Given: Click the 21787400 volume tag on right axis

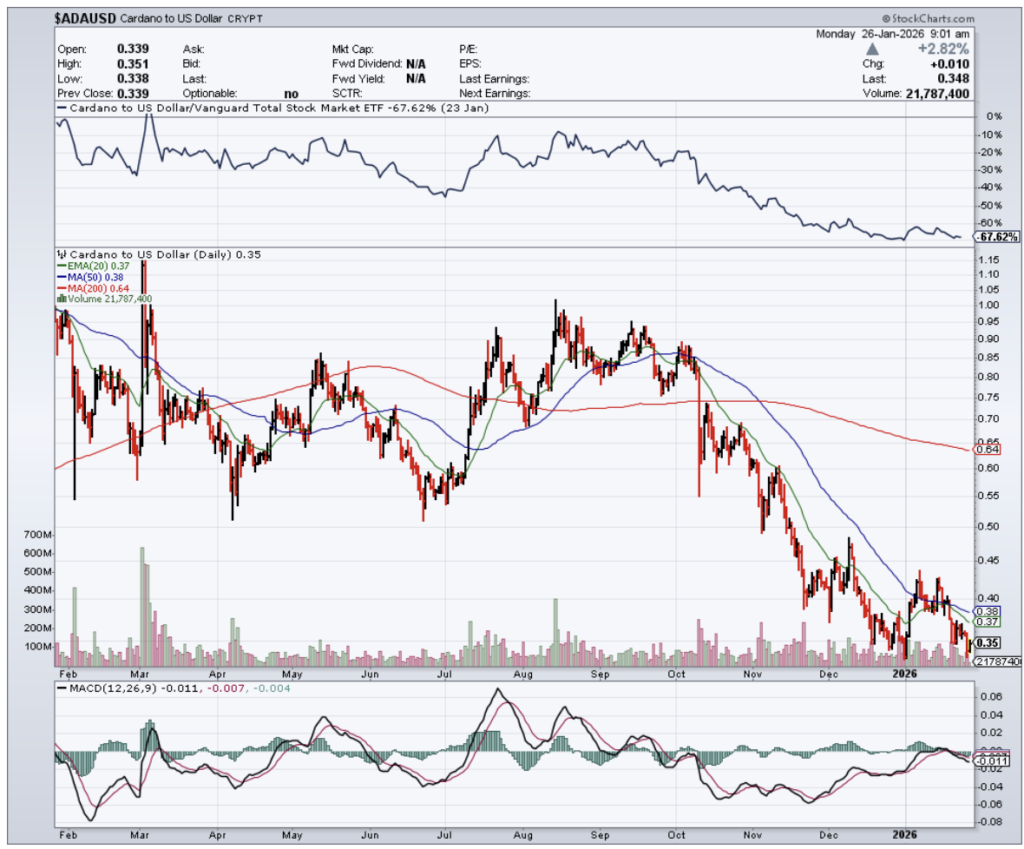Looking at the screenshot, I should [x=999, y=661].
